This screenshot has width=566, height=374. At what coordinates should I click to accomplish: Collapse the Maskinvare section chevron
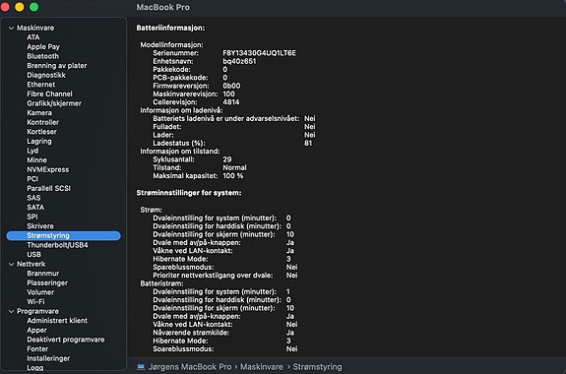11,28
